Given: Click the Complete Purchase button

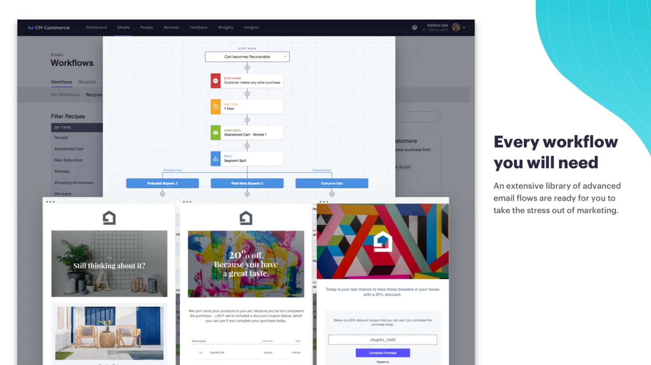Looking at the screenshot, I should pyautogui.click(x=383, y=353).
